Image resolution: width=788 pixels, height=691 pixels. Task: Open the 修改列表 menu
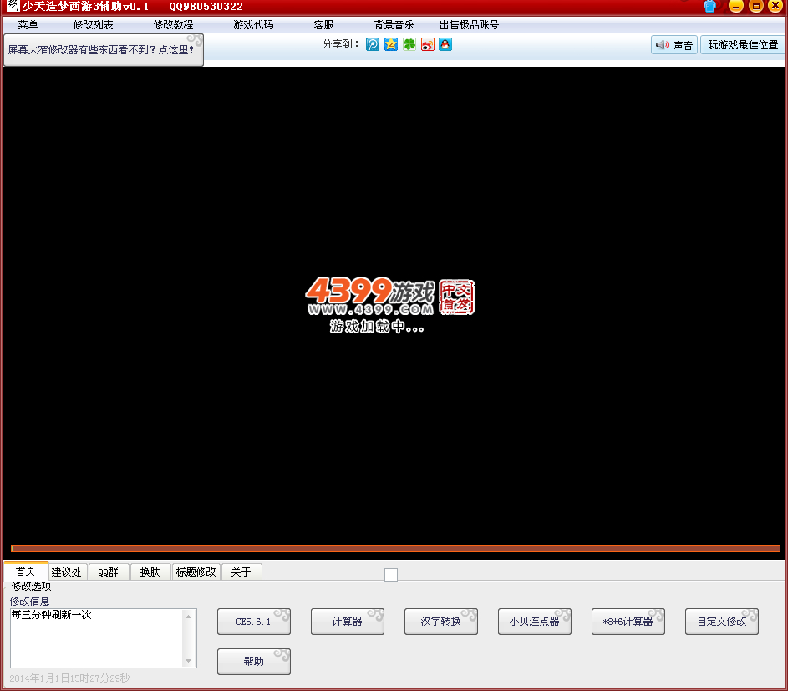tap(93, 24)
